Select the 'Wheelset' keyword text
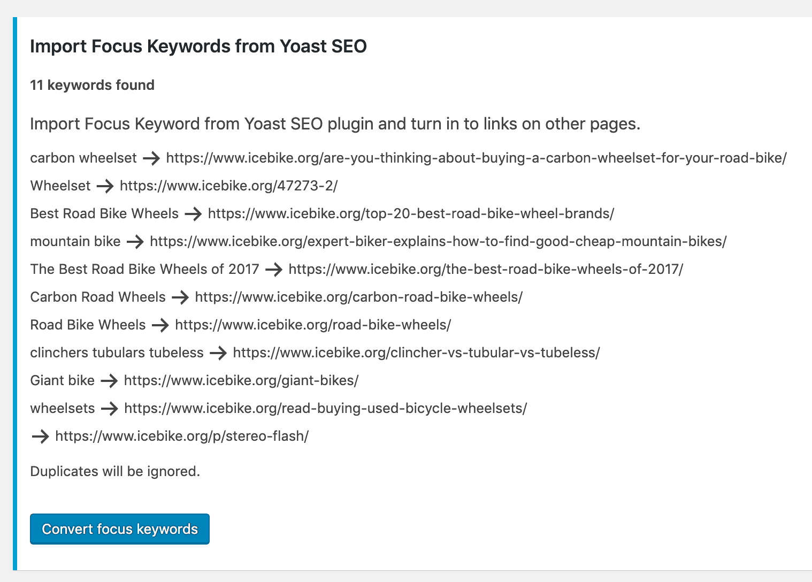Image resolution: width=812 pixels, height=582 pixels. [x=60, y=186]
